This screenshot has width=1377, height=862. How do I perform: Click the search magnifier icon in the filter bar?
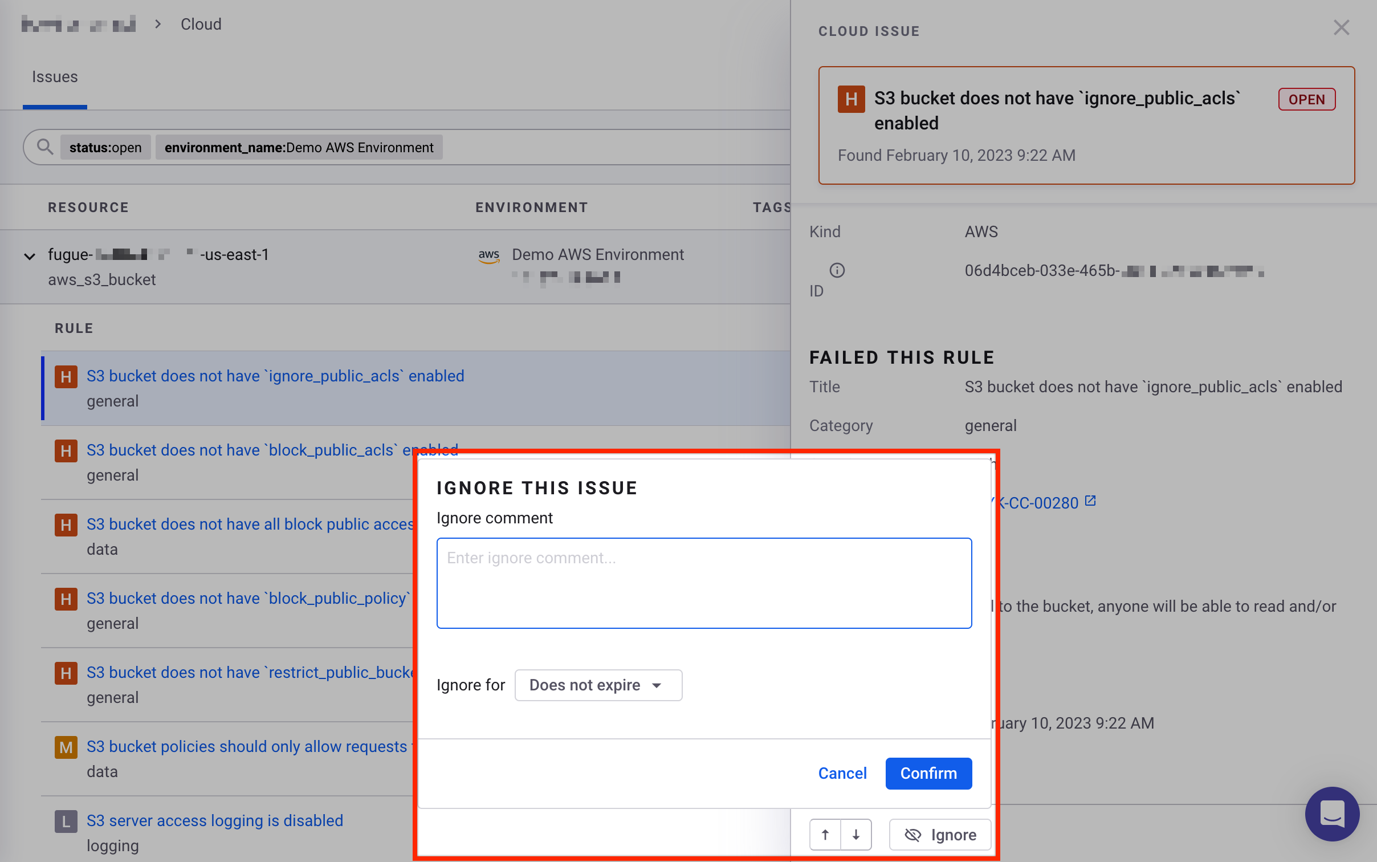(x=45, y=147)
